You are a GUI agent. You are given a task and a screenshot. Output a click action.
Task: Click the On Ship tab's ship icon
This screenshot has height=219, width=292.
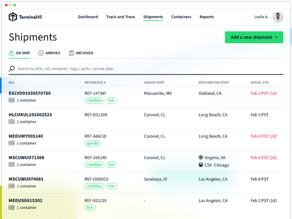(11, 53)
